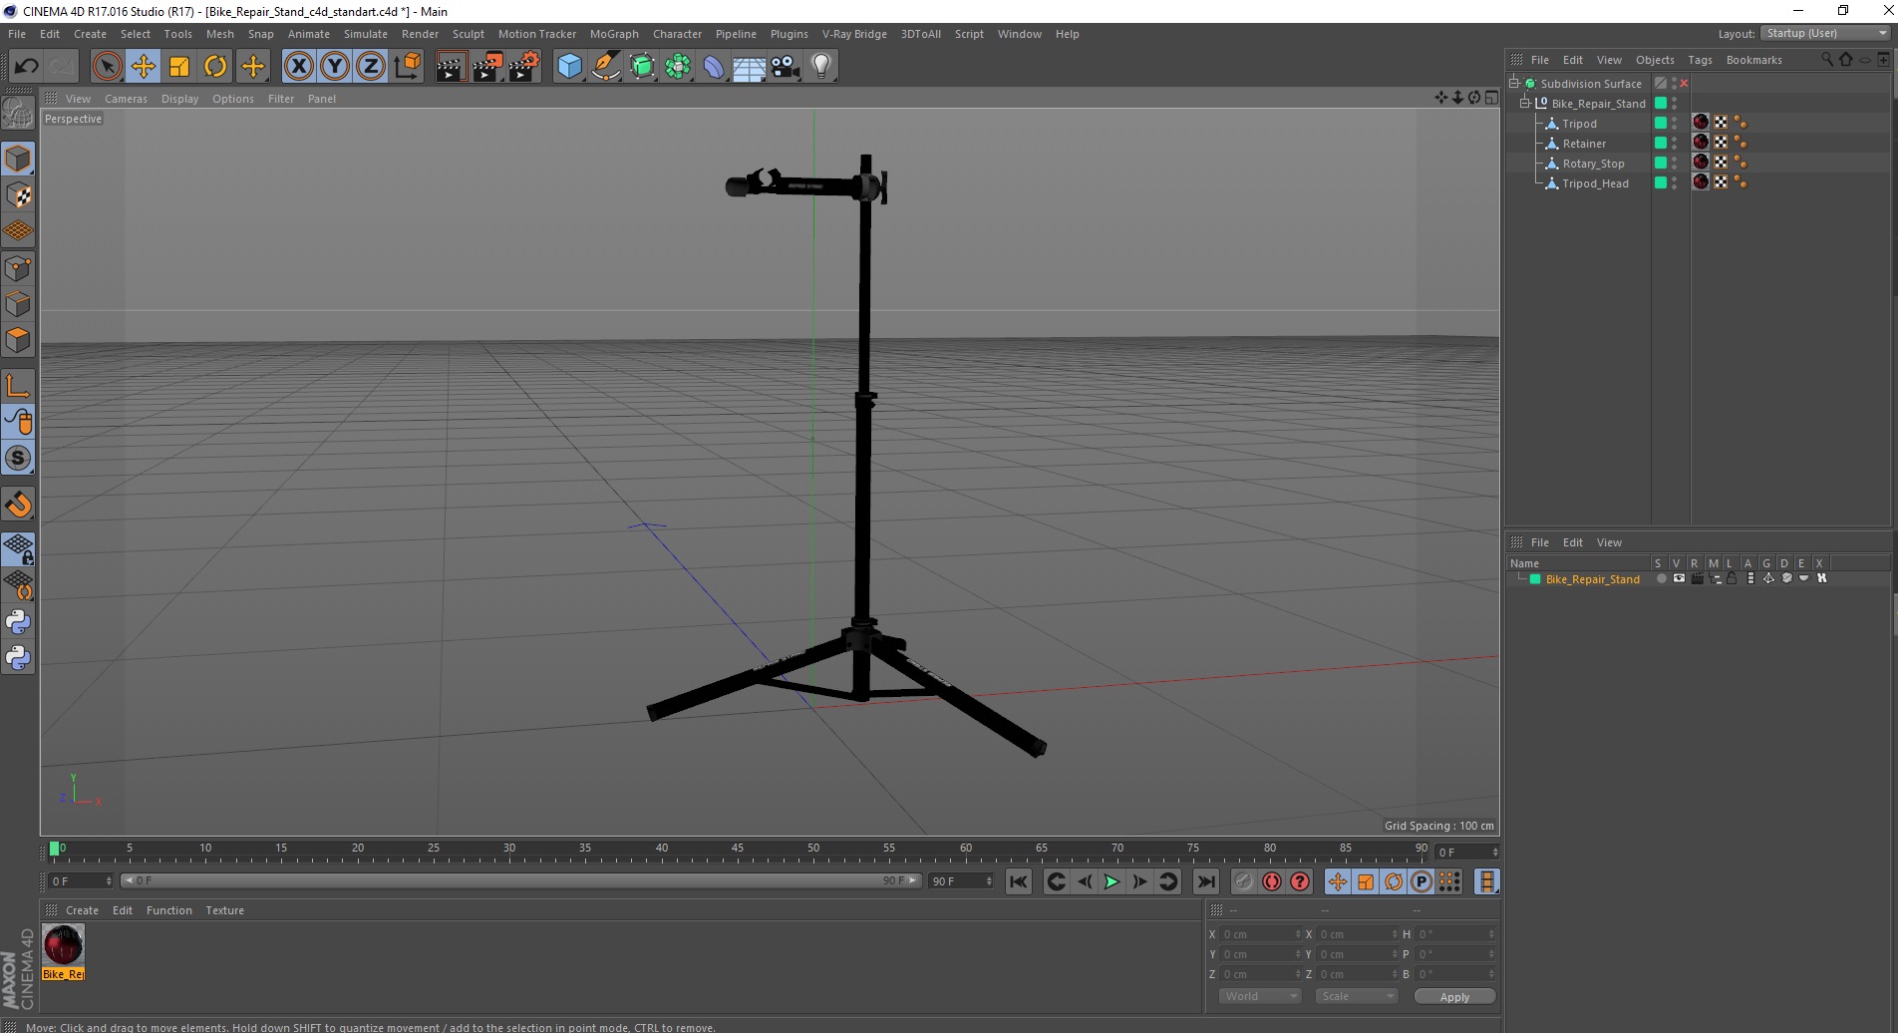Click Tripod layer color swatch
The image size is (1898, 1033).
coord(1661,123)
